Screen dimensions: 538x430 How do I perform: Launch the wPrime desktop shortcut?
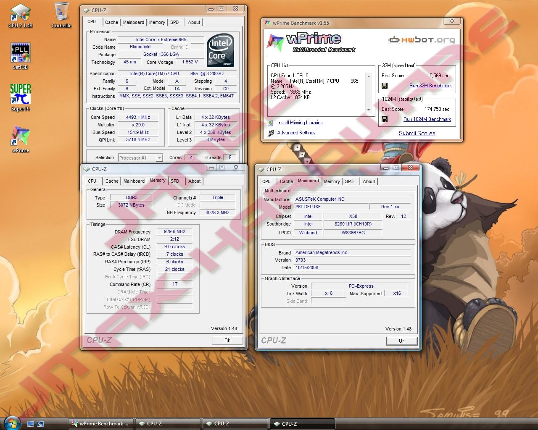coord(20,139)
